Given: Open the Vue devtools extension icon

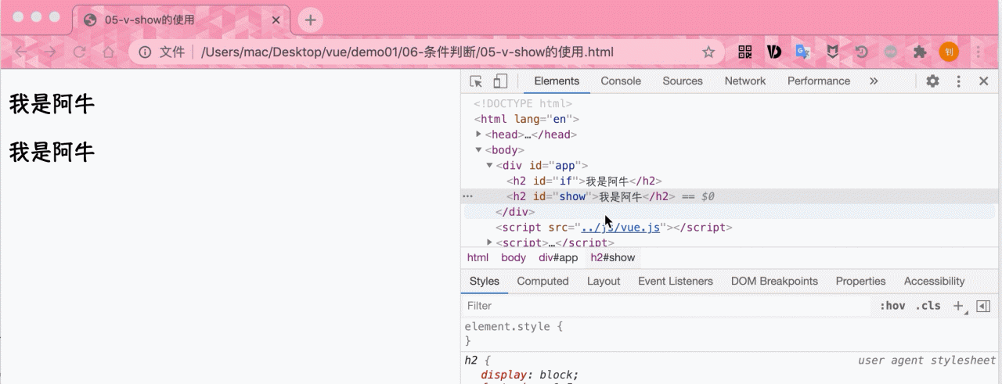Looking at the screenshot, I should click(774, 52).
